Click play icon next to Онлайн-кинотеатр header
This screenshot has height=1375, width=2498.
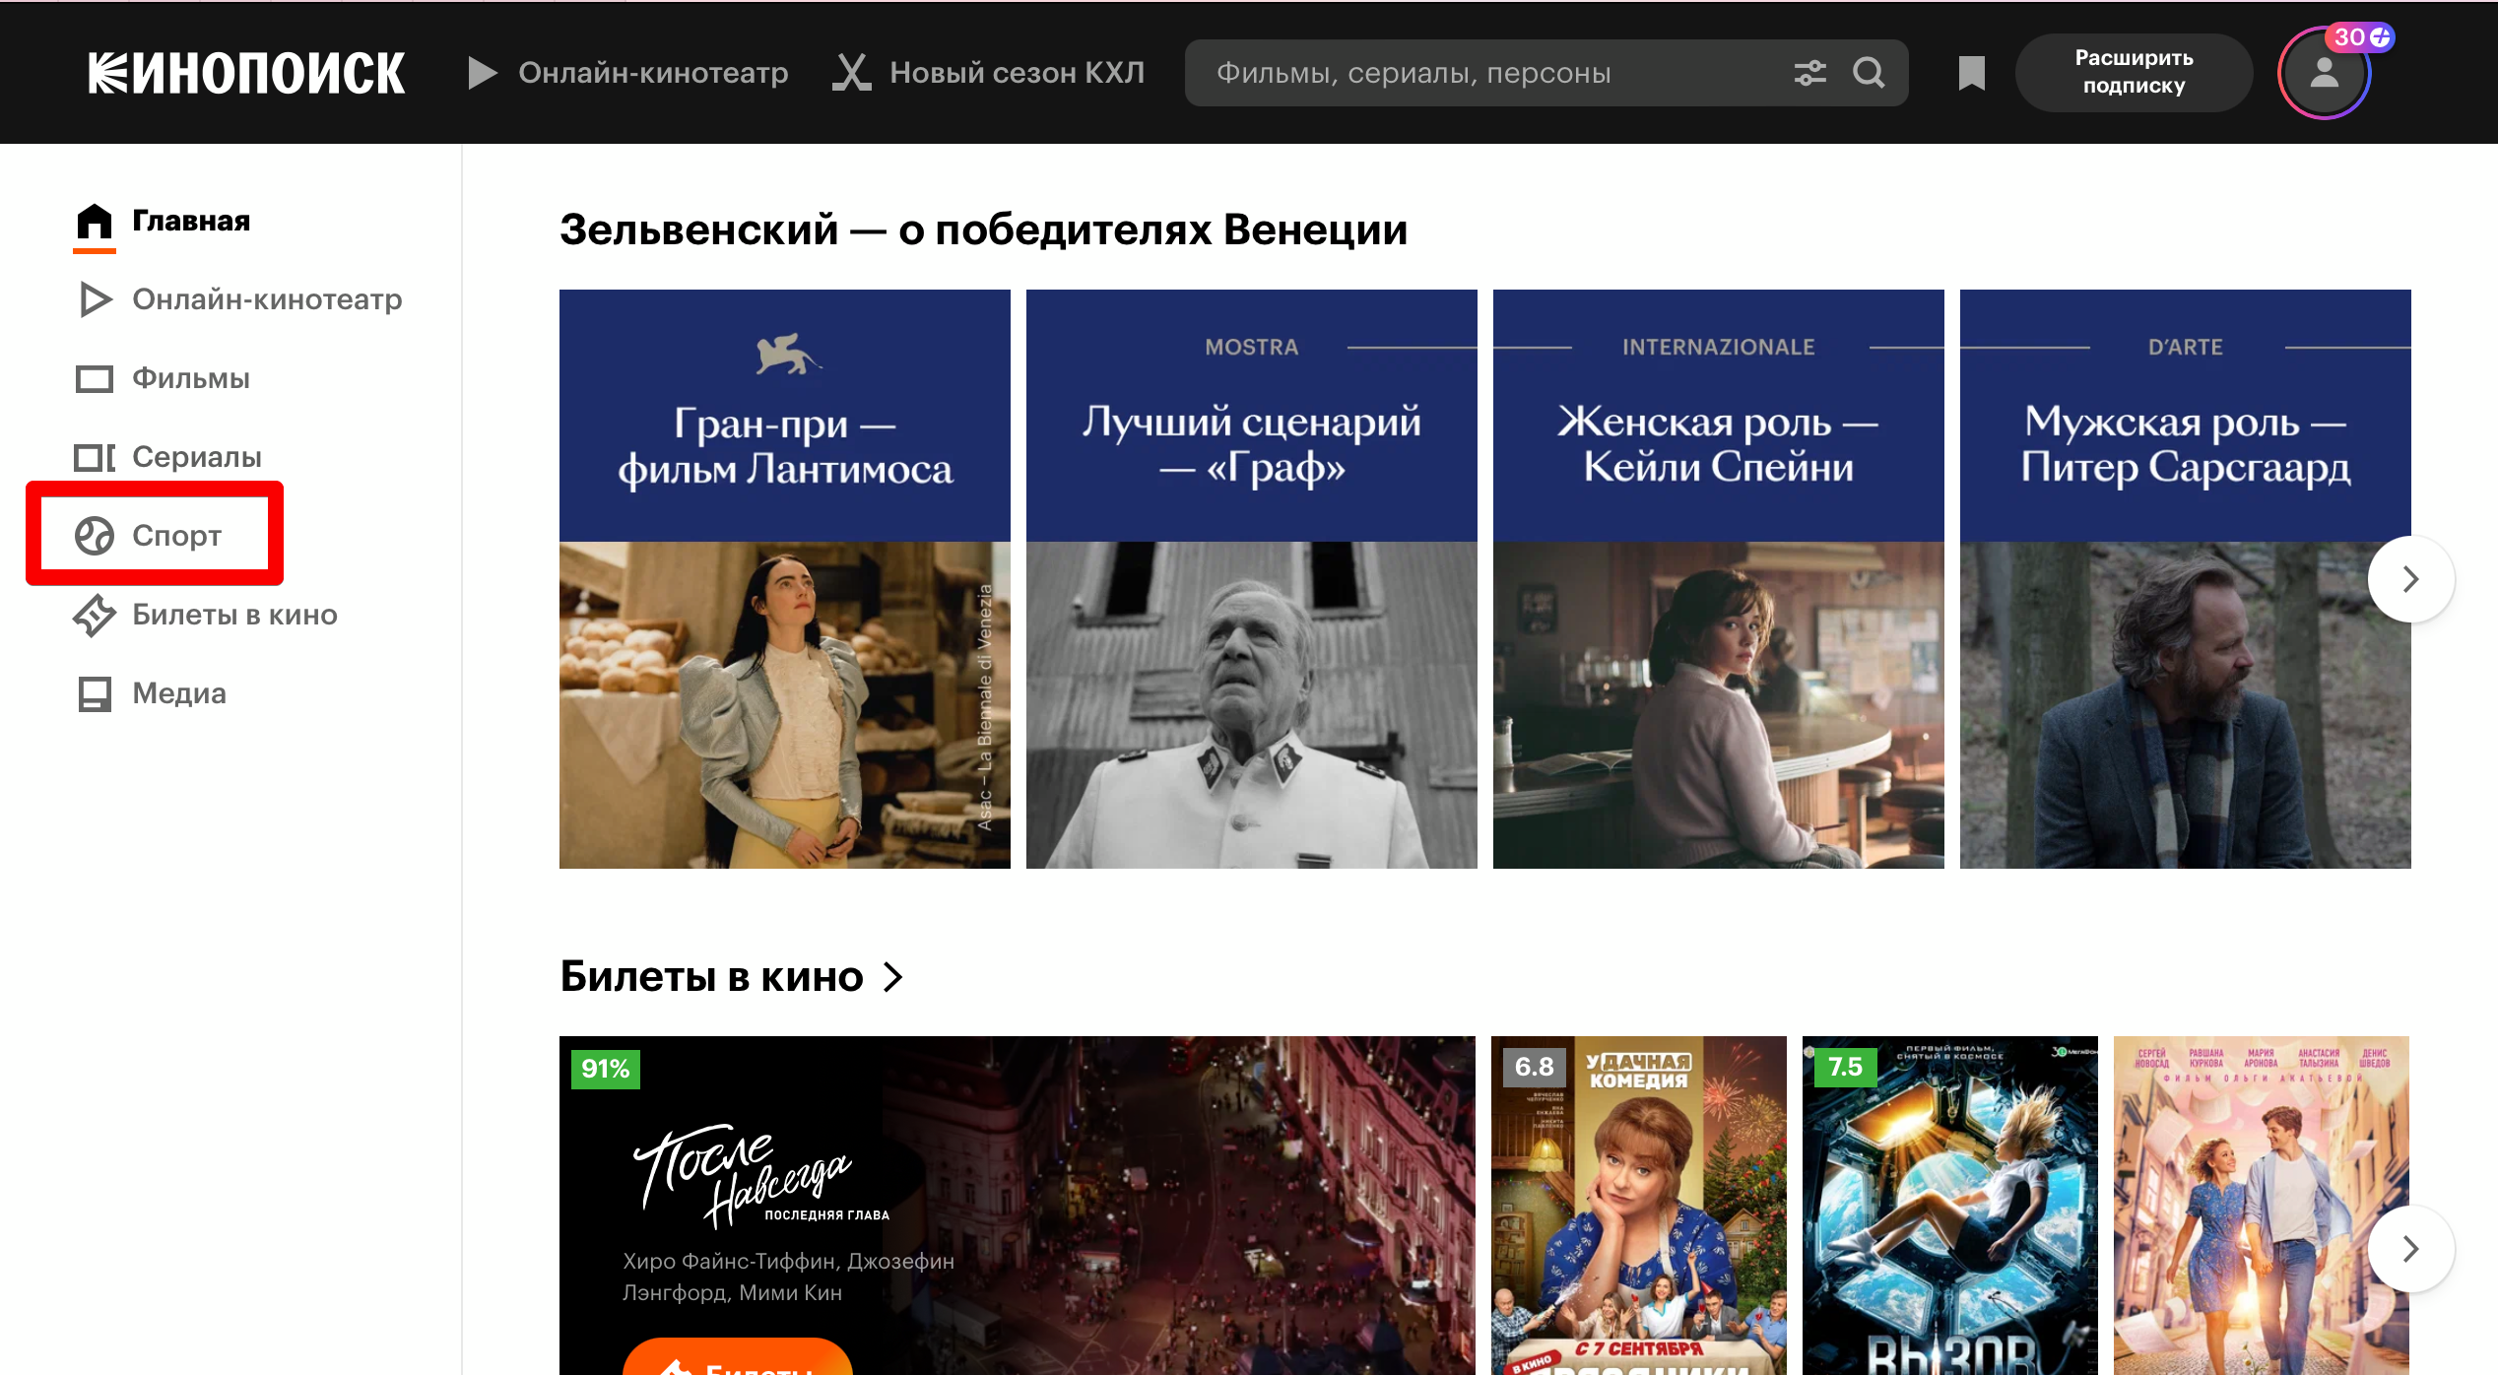point(482,73)
